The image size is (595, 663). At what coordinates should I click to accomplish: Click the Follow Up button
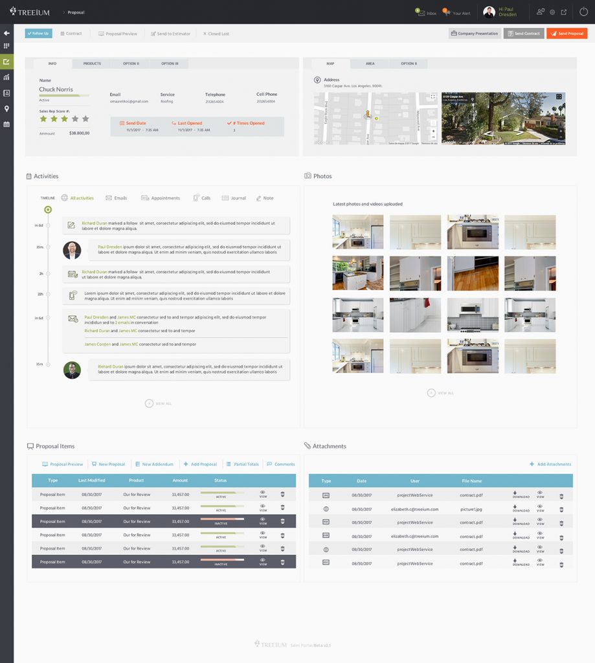[x=38, y=34]
